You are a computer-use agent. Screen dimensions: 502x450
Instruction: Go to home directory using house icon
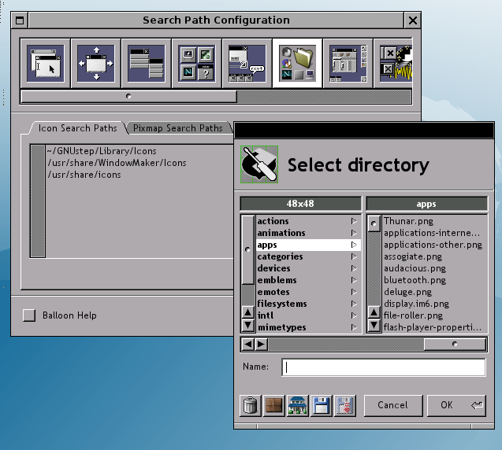click(297, 406)
